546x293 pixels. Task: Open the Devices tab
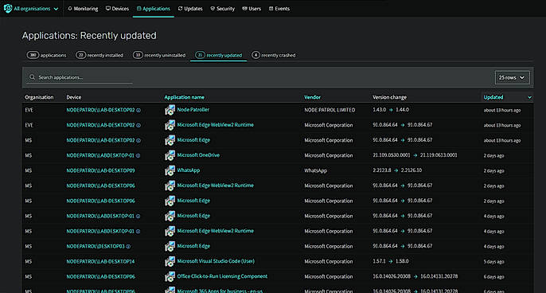[117, 9]
